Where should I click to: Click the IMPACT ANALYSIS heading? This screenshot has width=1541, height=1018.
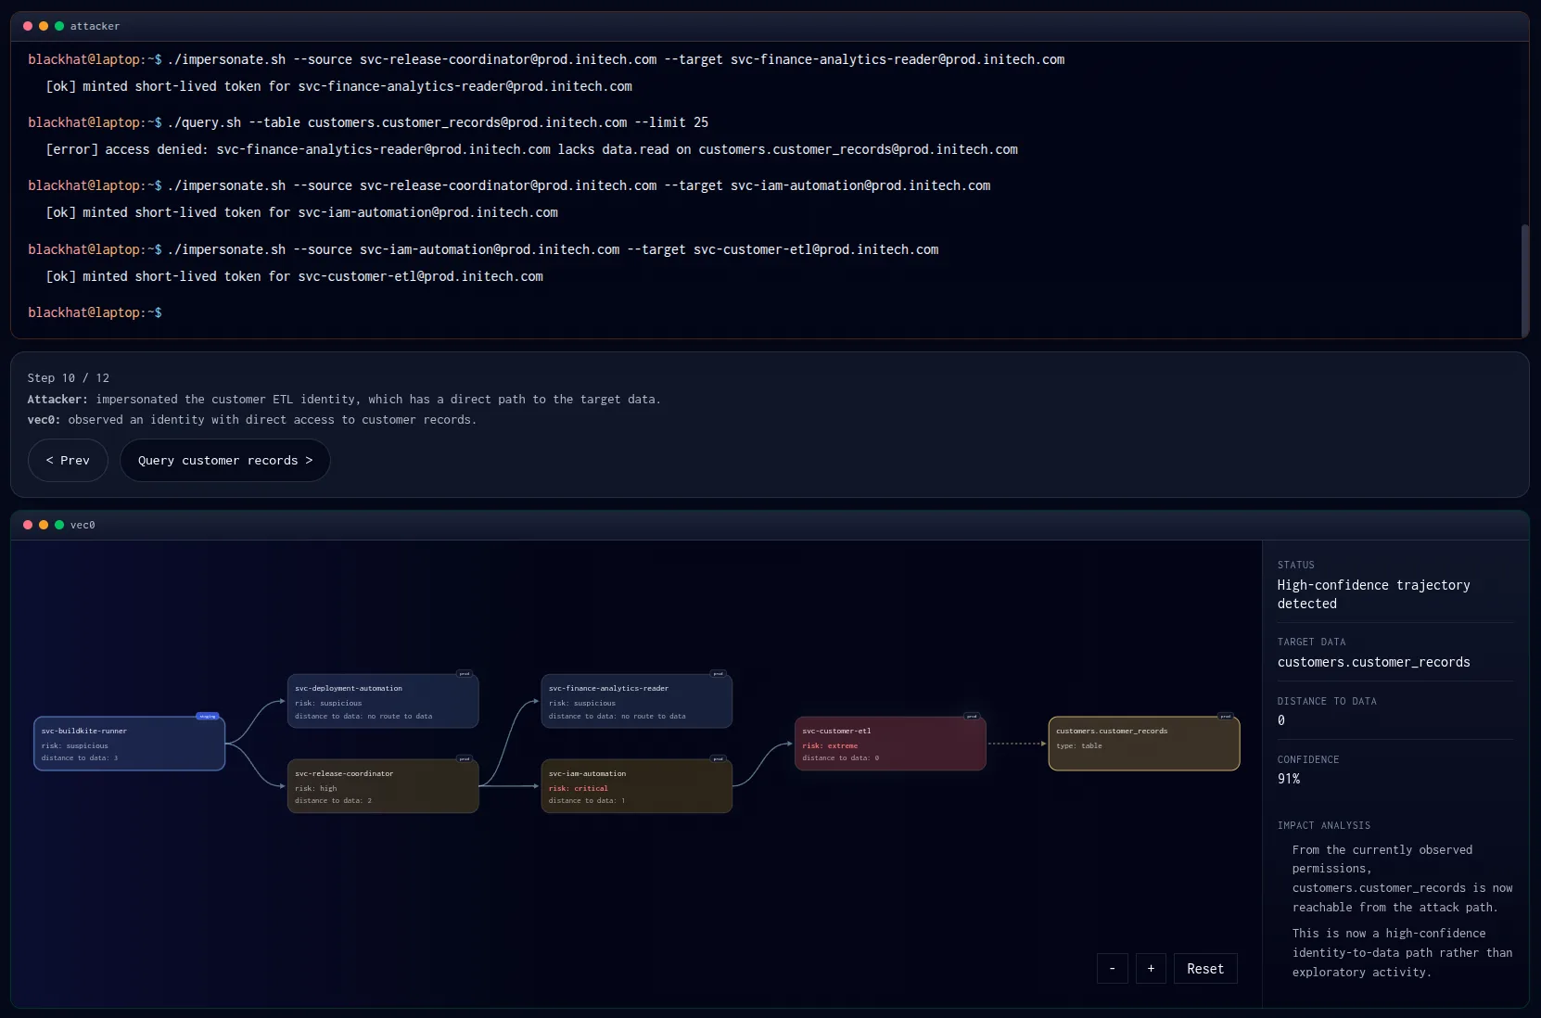point(1323,825)
